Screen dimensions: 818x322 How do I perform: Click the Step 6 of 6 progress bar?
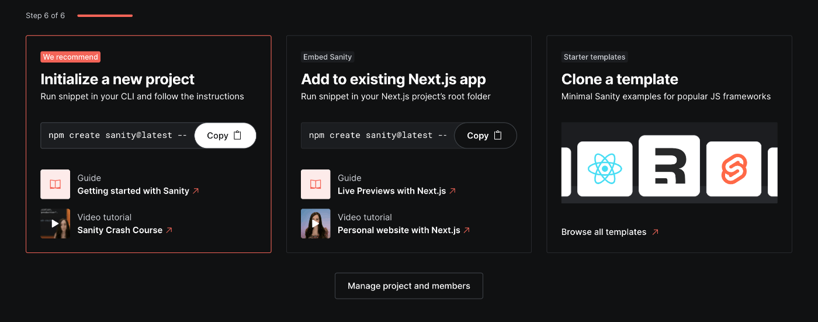(105, 16)
